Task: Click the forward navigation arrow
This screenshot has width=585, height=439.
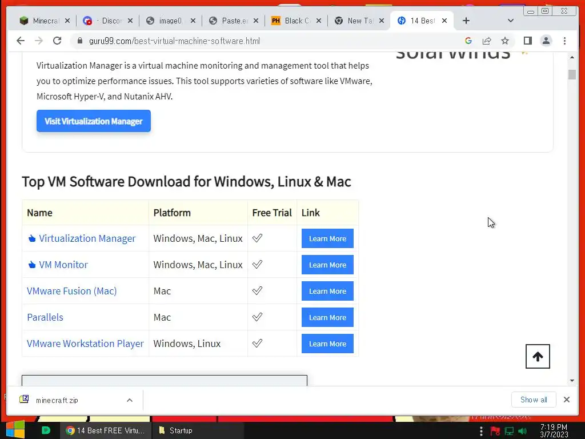Action: coord(39,41)
